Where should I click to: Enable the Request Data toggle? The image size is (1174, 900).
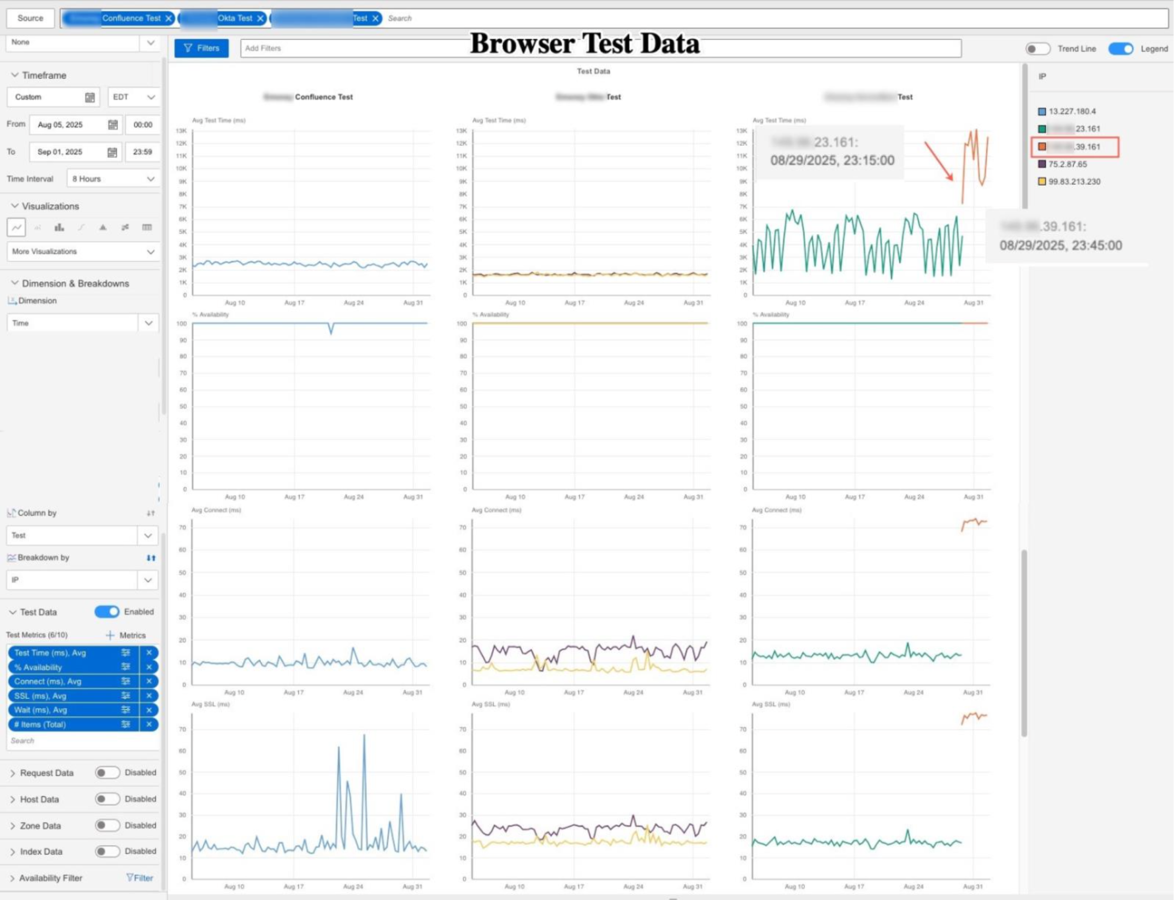pyautogui.click(x=107, y=772)
